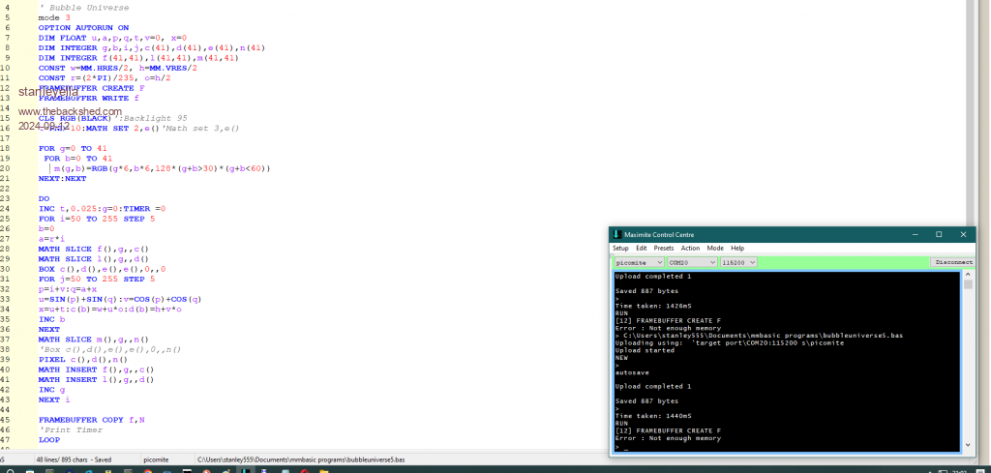Click the terminal scroll-up arrow

tap(968, 275)
